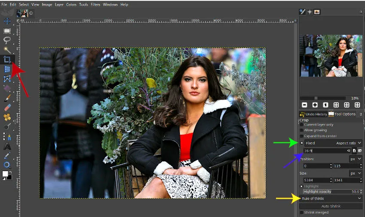Click the navigation zoom out minus button
The width and height of the screenshot is (365, 217).
coord(304,105)
